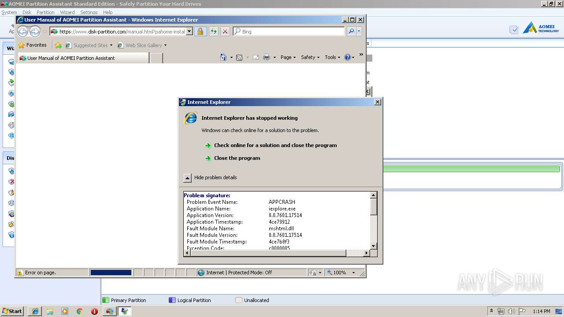The height and width of the screenshot is (317, 564).
Task: Open Action Center flag tray icon
Action: tap(522, 311)
